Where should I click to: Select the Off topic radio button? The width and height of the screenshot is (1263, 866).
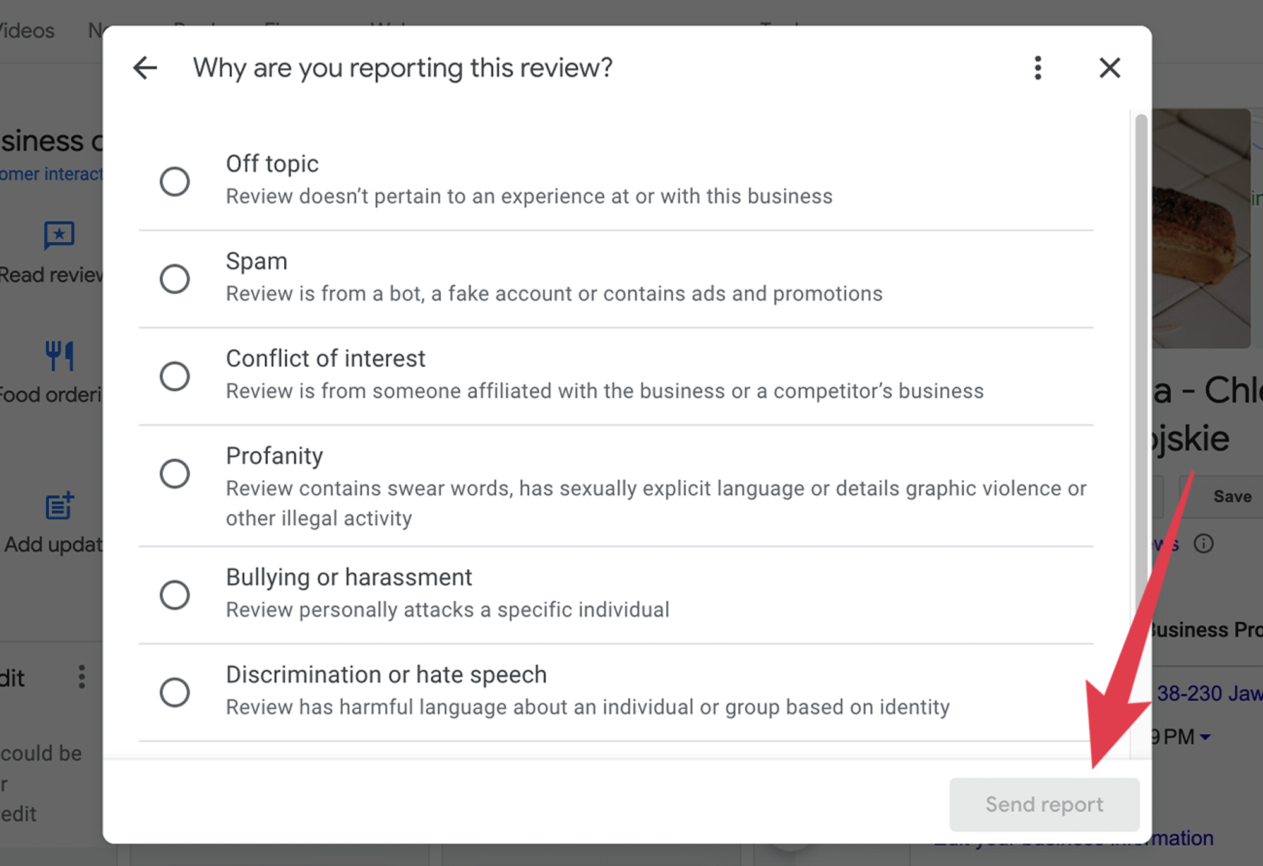175,182
